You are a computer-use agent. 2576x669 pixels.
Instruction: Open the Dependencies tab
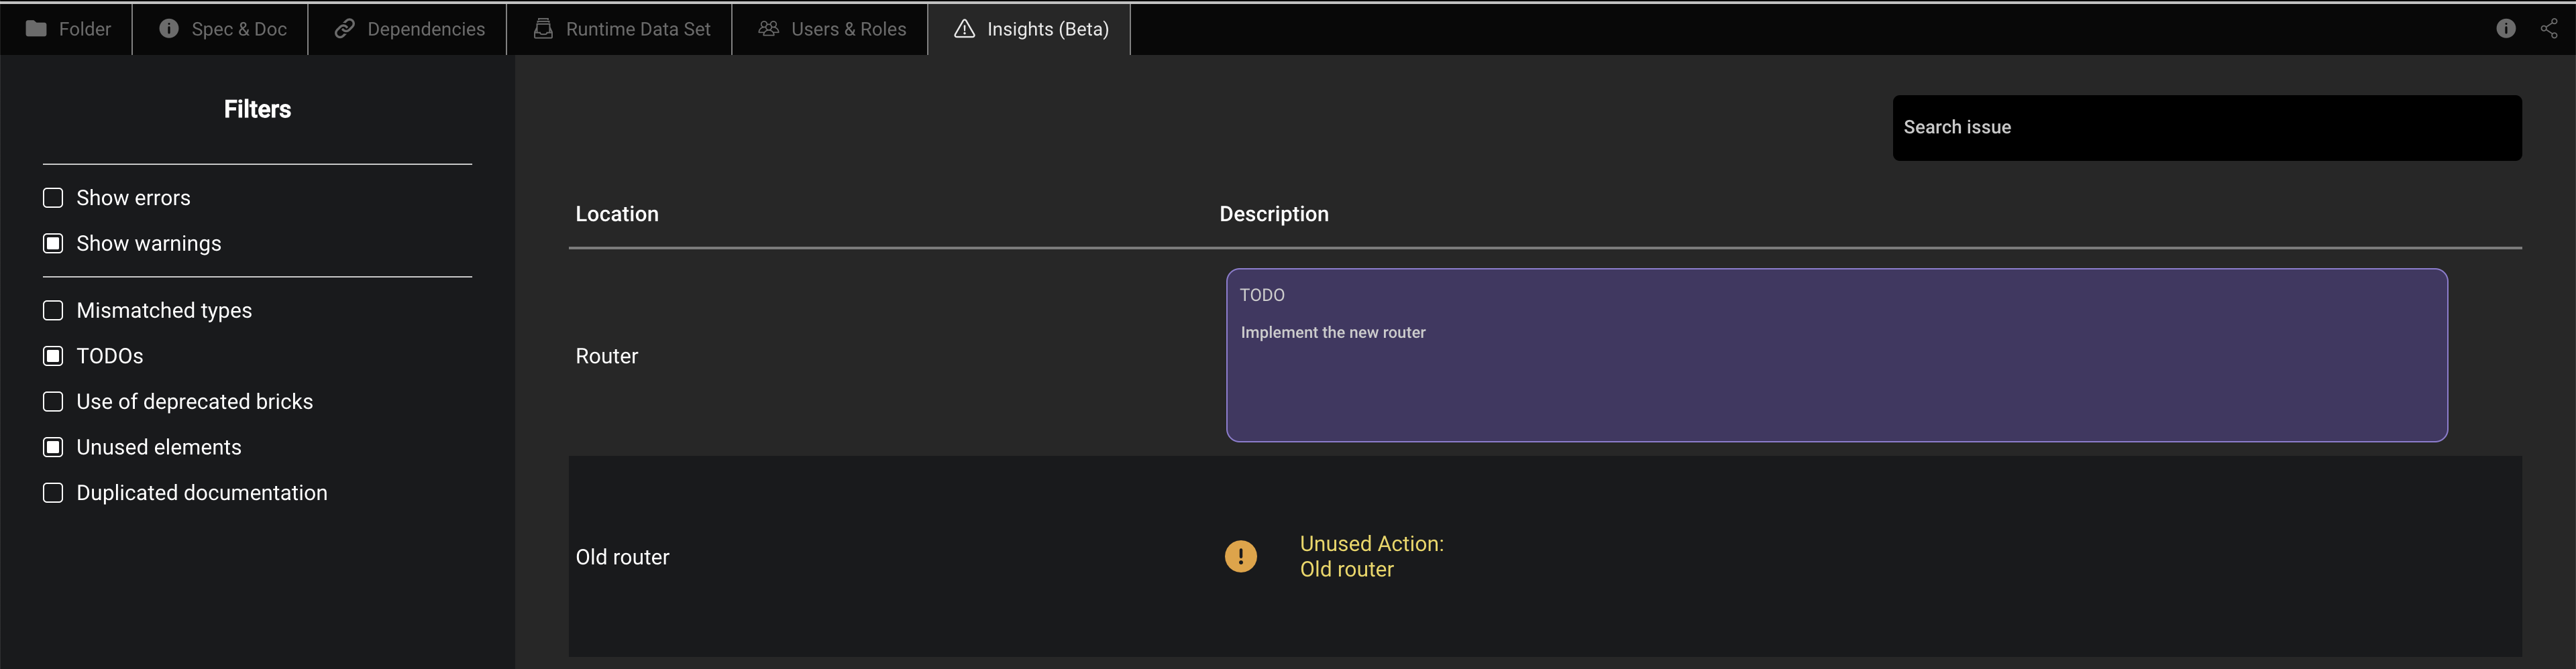point(407,29)
